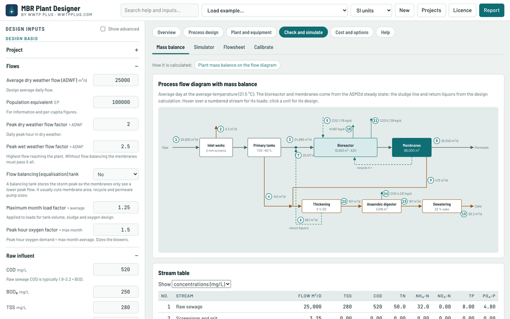
Task: Click the Search help and inputs field
Action: point(160,10)
